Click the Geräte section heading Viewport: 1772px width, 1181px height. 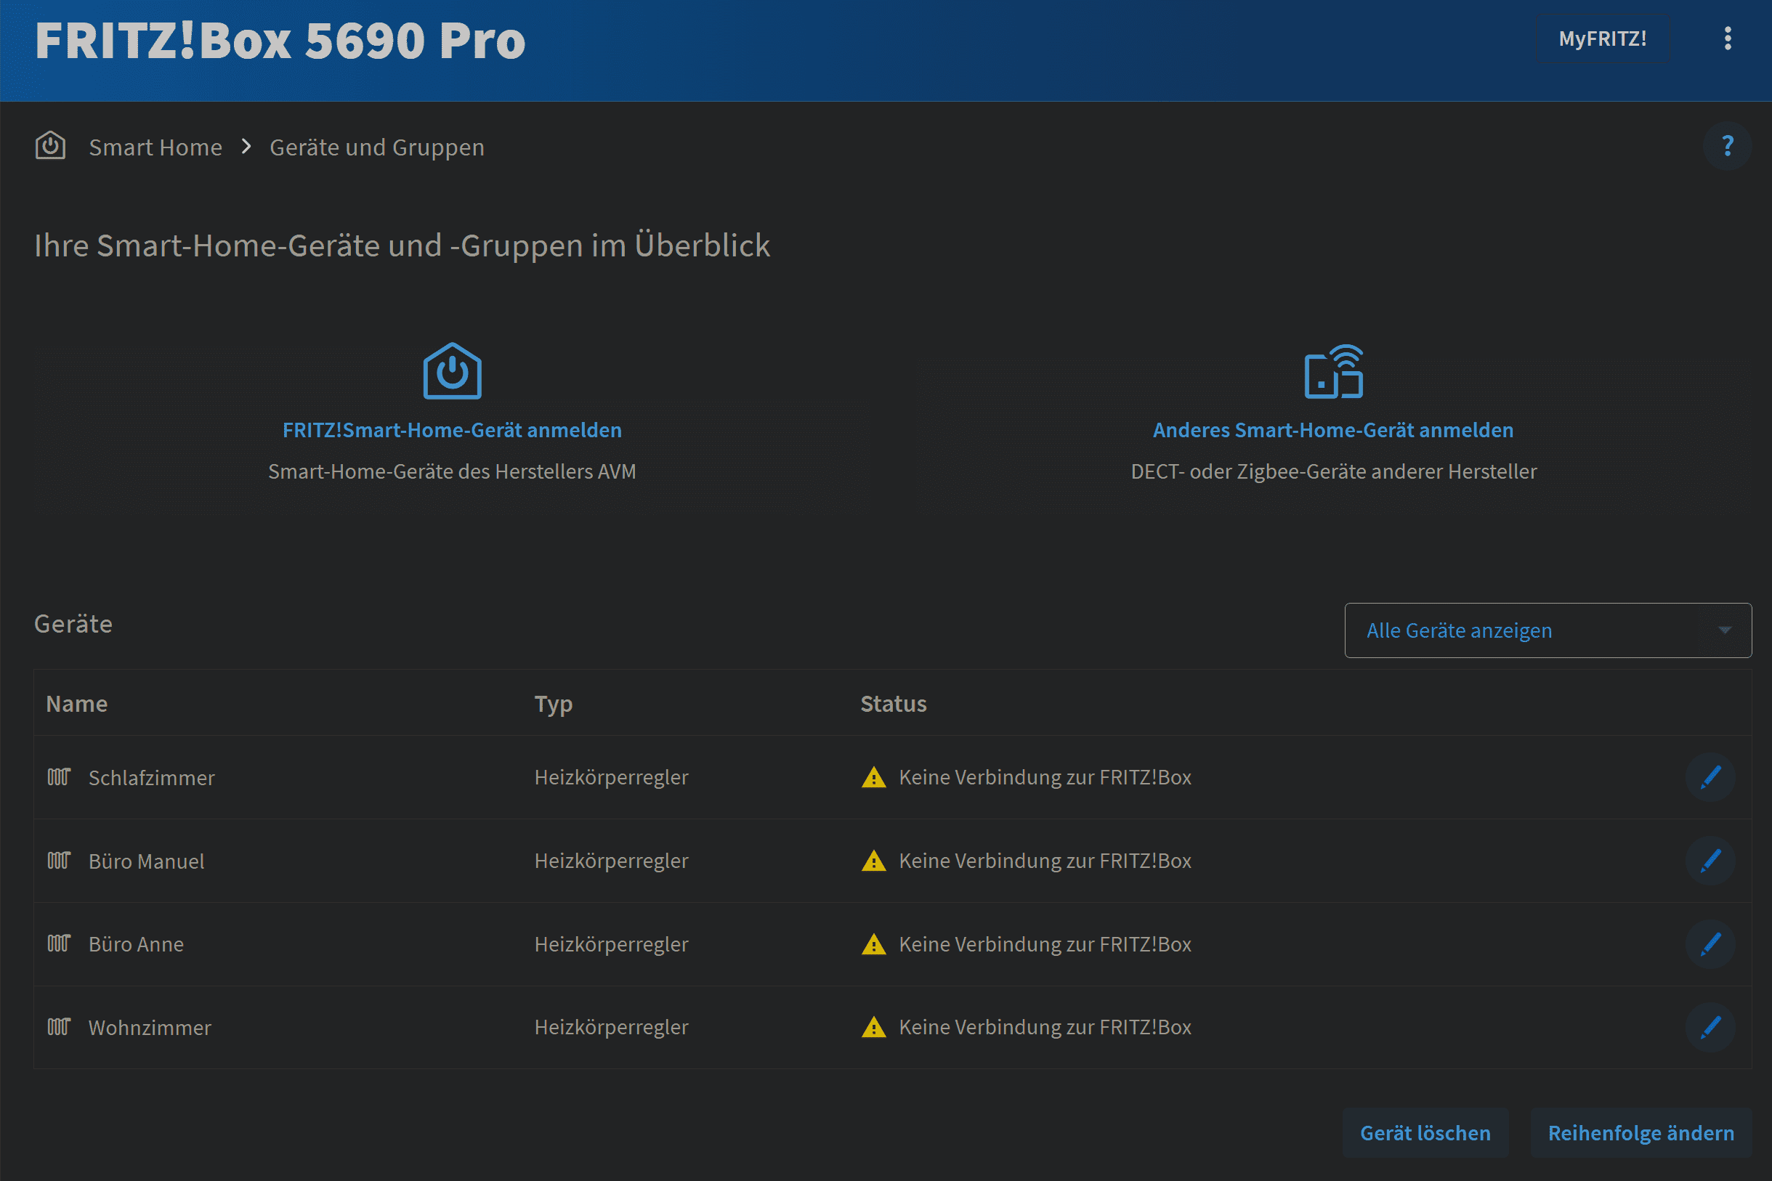click(x=73, y=624)
